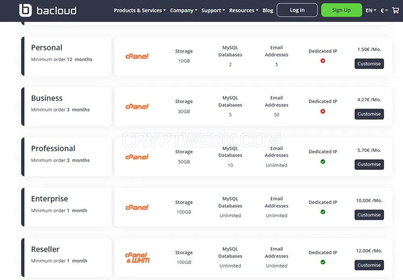
Task: Click the 5.70€ /Mo. price
Action: (369, 150)
